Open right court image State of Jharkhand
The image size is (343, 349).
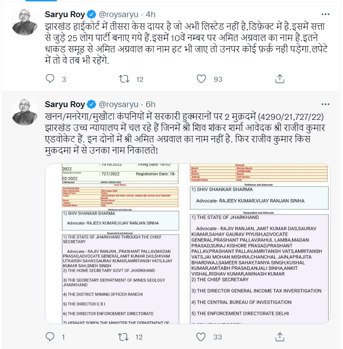(x=259, y=244)
